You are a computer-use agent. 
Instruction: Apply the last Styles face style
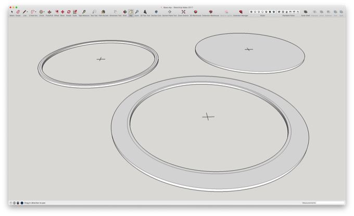(x=274, y=12)
